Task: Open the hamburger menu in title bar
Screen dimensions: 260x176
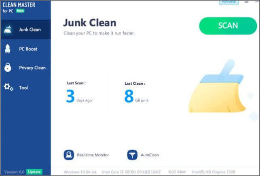Action: coord(247,2)
